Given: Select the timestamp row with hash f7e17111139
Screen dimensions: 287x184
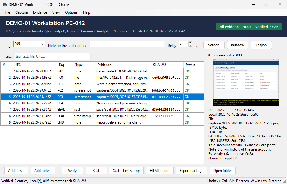Looking at the screenshot, I should point(102,116).
